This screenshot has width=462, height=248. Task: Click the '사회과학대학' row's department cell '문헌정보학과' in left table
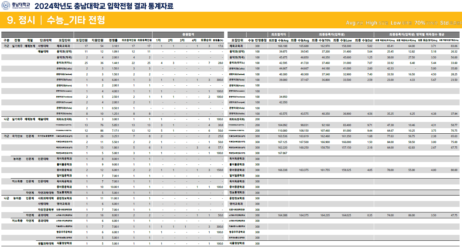pos(64,198)
